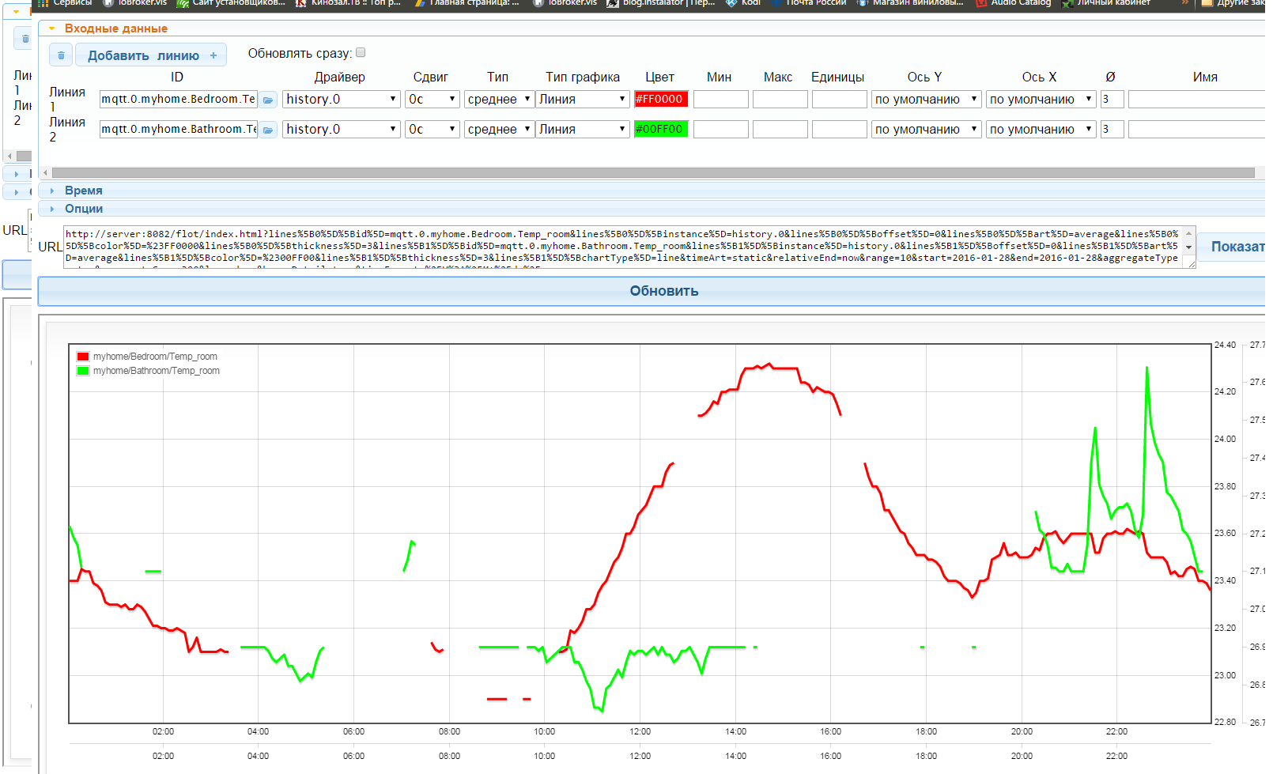Open the Почта России bookmark
1273x774 pixels.
809,3
